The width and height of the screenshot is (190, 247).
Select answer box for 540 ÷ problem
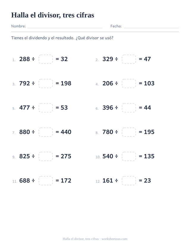tap(129, 156)
